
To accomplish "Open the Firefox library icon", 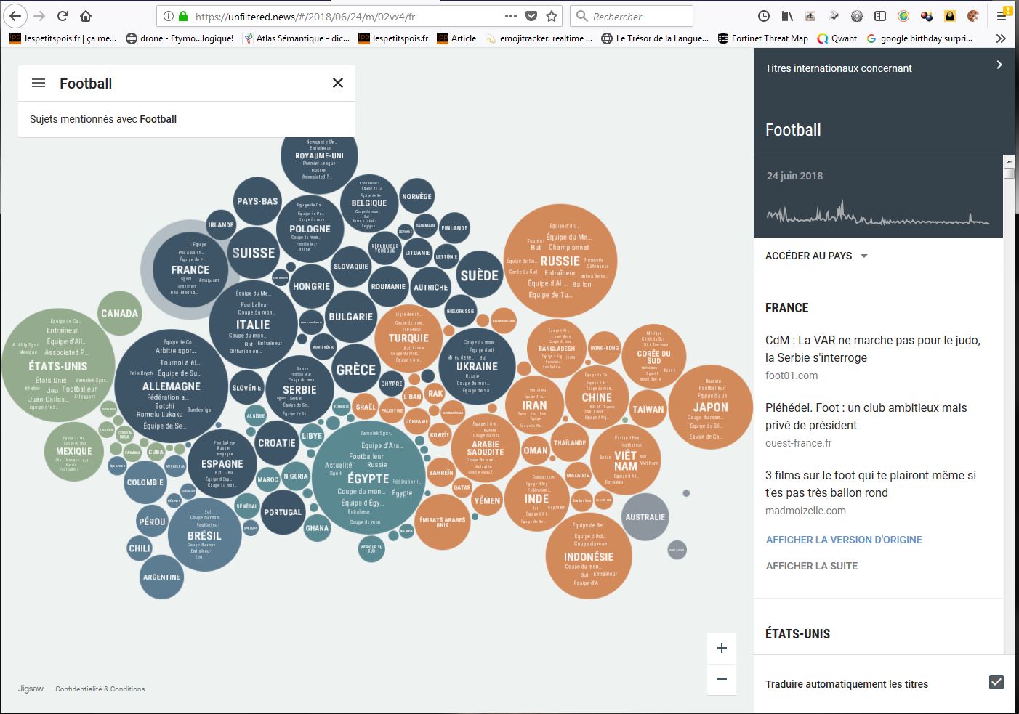I will 786,16.
